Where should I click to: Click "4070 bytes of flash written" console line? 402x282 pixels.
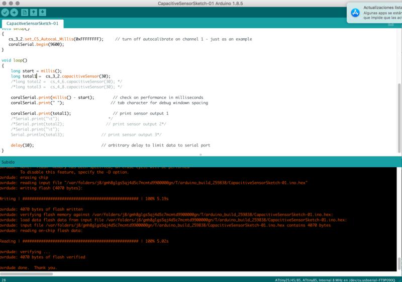click(42, 209)
